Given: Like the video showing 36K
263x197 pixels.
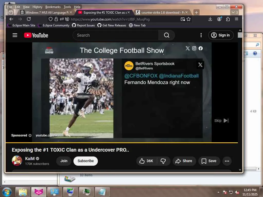Looking at the screenshot, I should coord(146,161).
